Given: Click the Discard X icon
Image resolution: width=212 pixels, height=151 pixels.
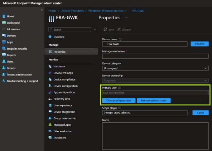Looking at the screenshot, I should pos(119,30).
